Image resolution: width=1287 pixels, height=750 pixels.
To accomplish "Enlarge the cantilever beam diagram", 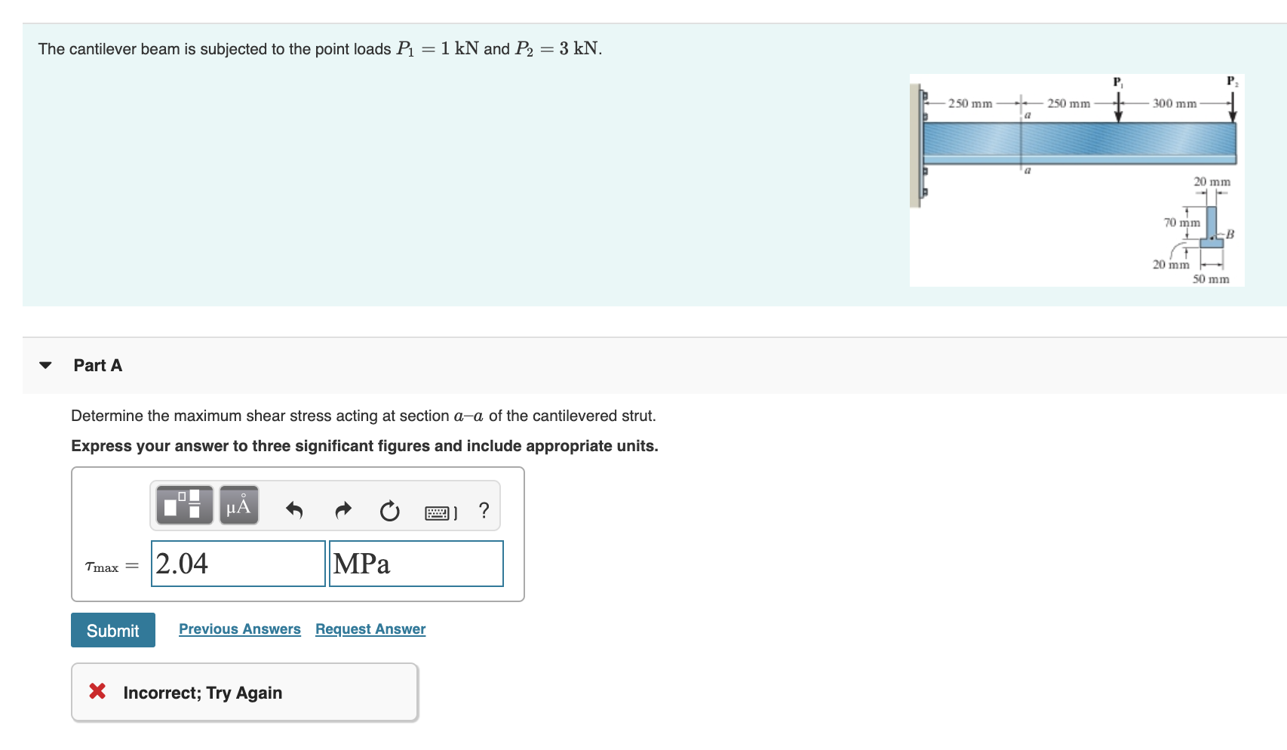I will (x=1077, y=180).
